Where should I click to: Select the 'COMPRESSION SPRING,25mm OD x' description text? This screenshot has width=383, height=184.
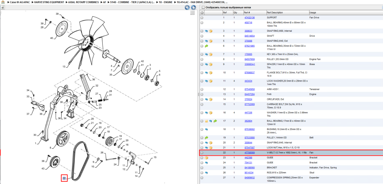point(284,177)
